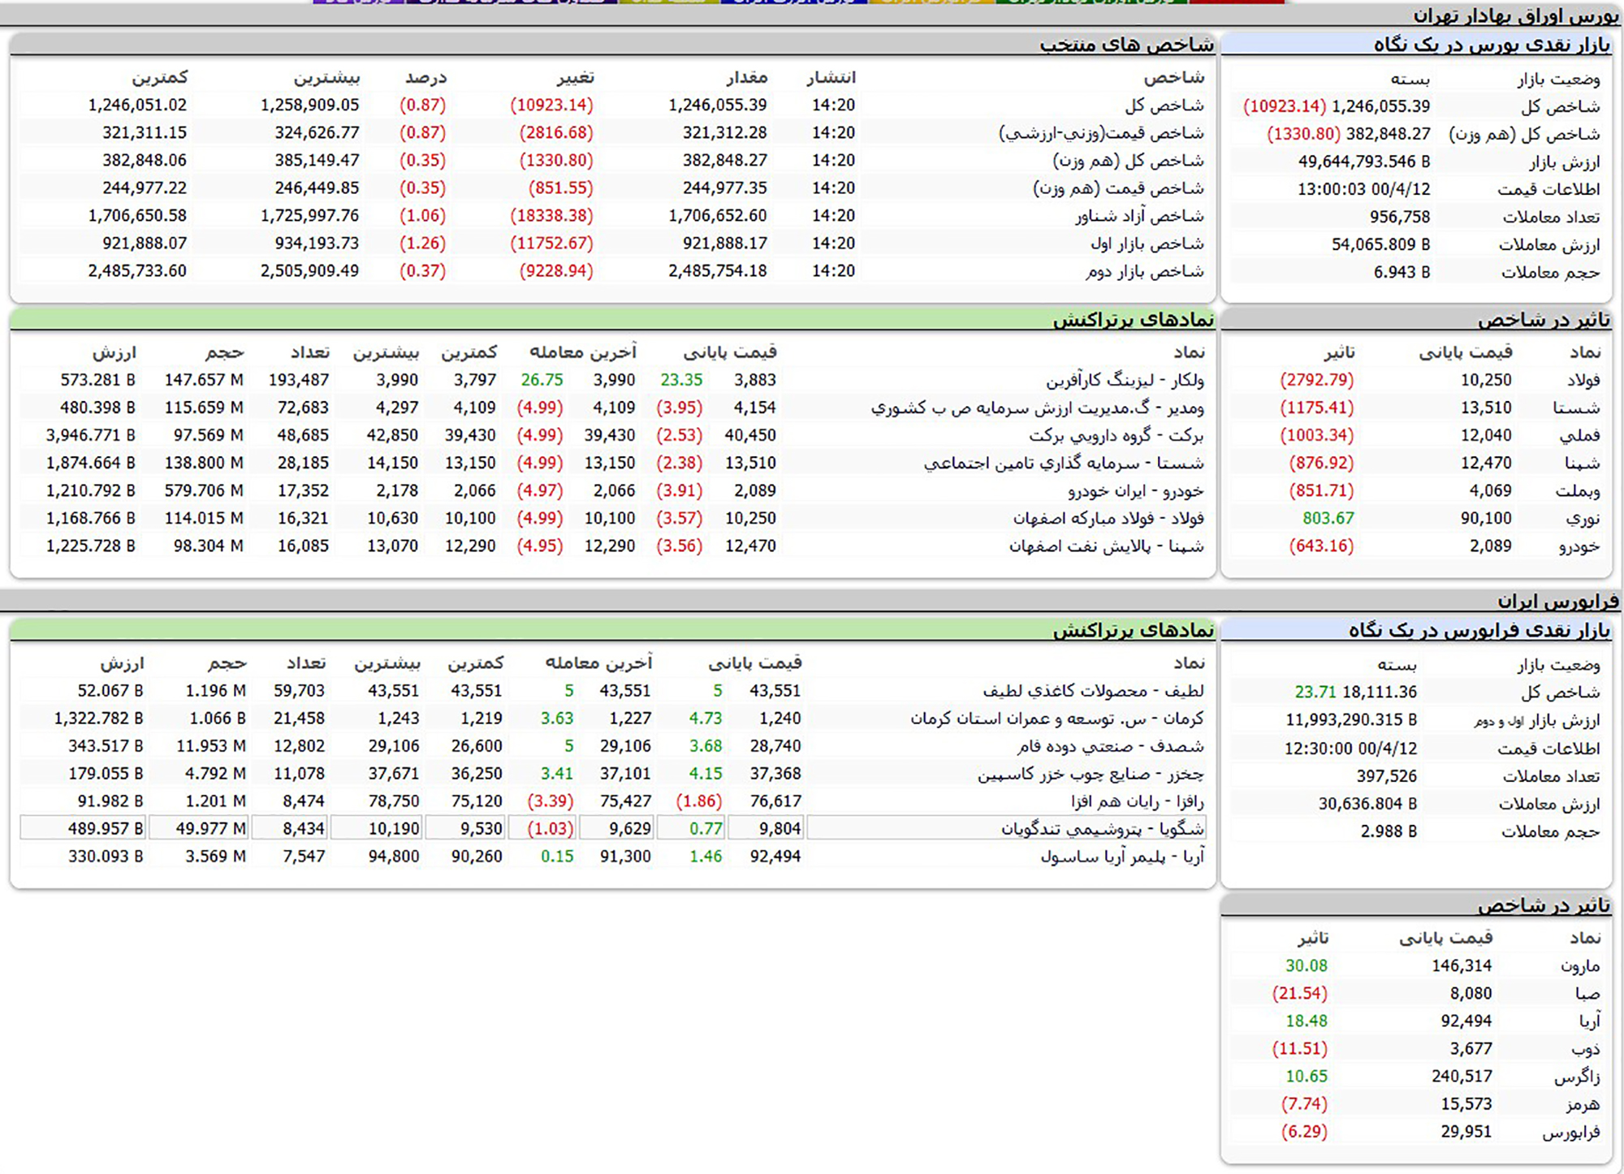Viewport: 1624px width, 1174px height.
Task: Open the شاخص آزاد شناور index
Action: [x=1140, y=216]
